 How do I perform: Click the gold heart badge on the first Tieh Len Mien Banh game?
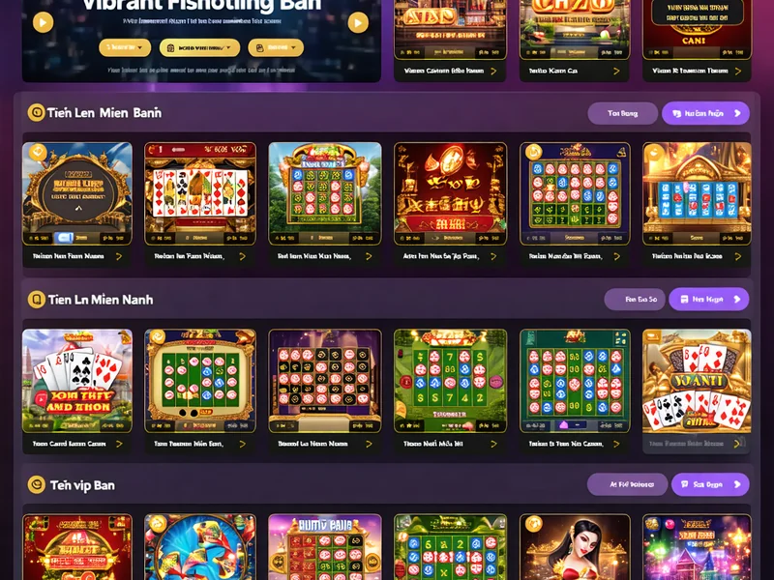point(38,152)
